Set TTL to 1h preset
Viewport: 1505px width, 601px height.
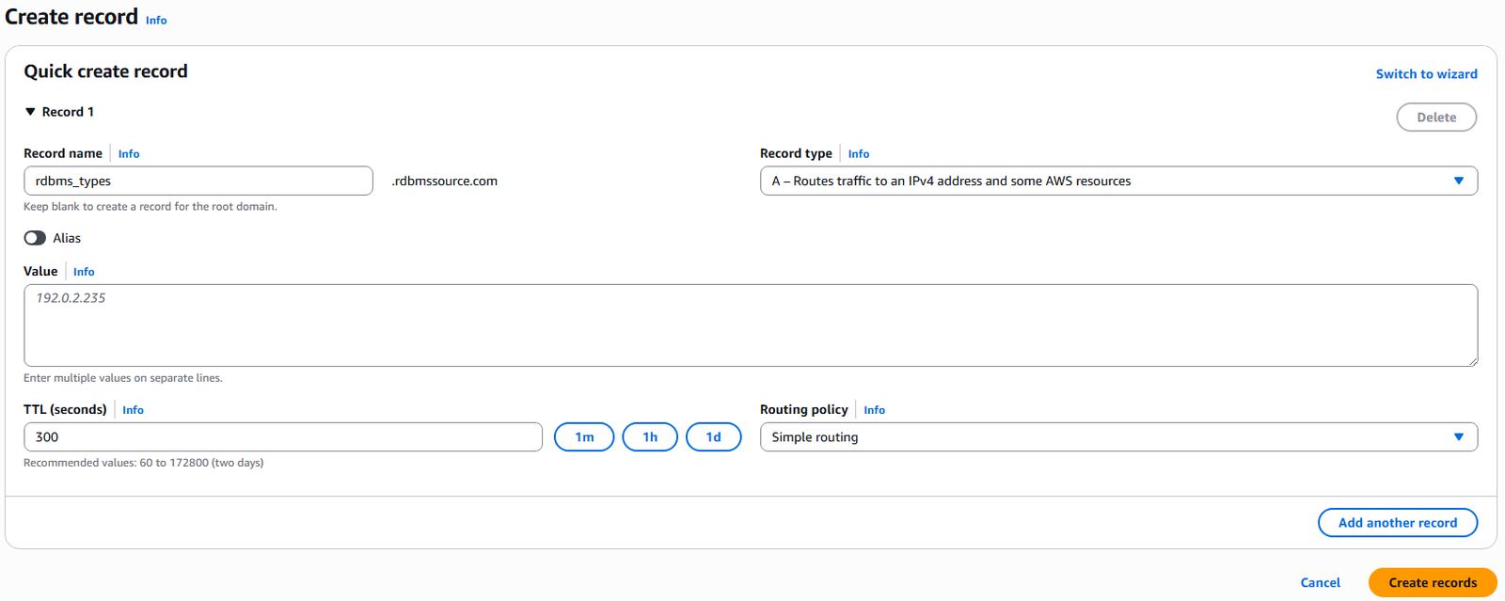click(x=650, y=436)
